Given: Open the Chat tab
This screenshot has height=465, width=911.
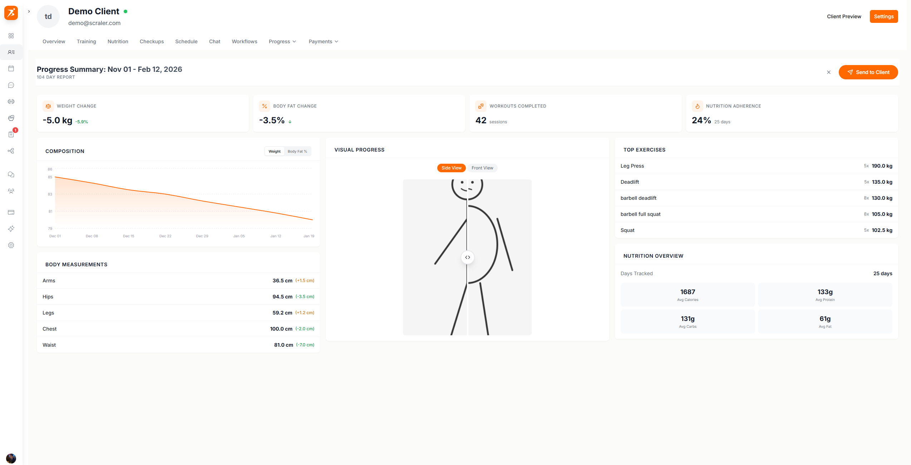Looking at the screenshot, I should tap(215, 41).
